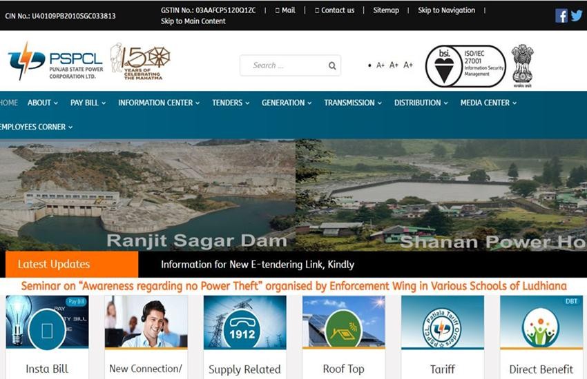This screenshot has height=379, width=587.
Task: Open the Tenders menu
Action: click(x=231, y=103)
